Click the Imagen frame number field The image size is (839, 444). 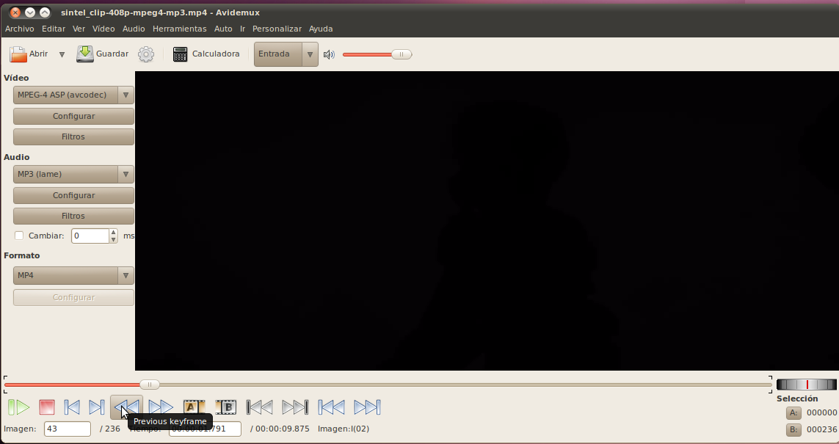click(x=68, y=429)
